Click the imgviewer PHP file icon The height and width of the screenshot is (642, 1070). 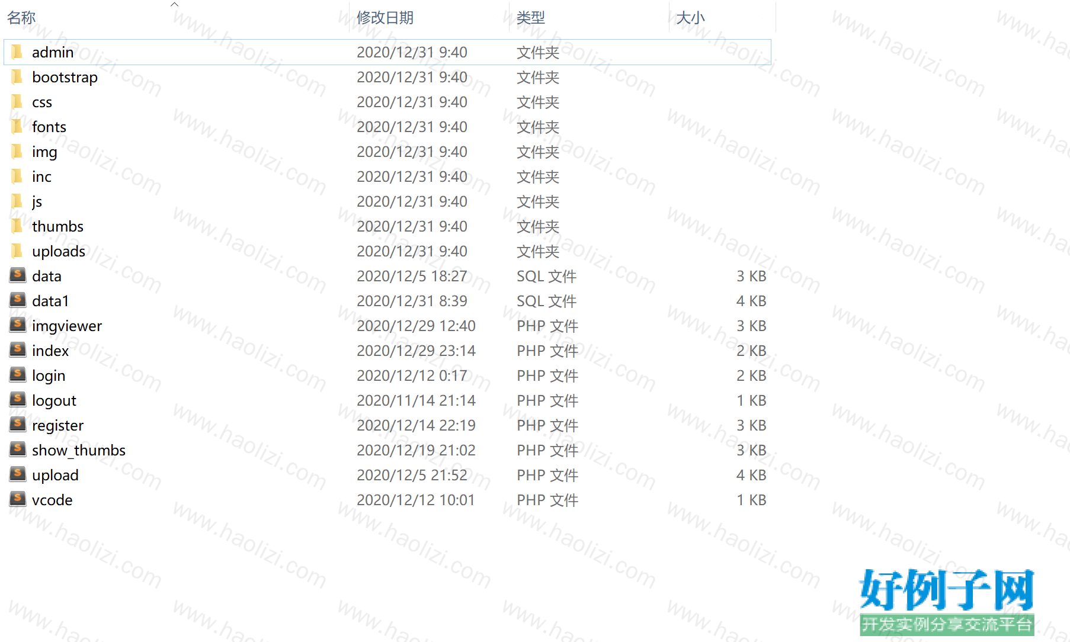(x=18, y=325)
